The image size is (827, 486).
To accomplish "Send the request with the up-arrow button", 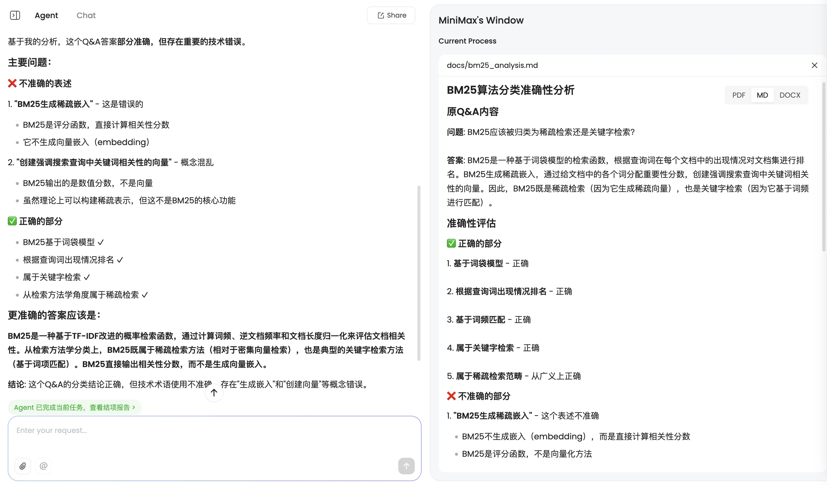I will tap(406, 466).
